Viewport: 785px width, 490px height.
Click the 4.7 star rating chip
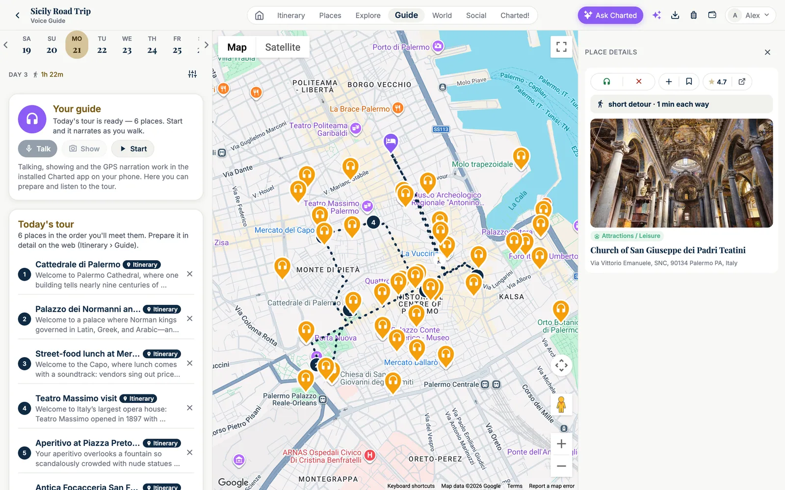(717, 82)
